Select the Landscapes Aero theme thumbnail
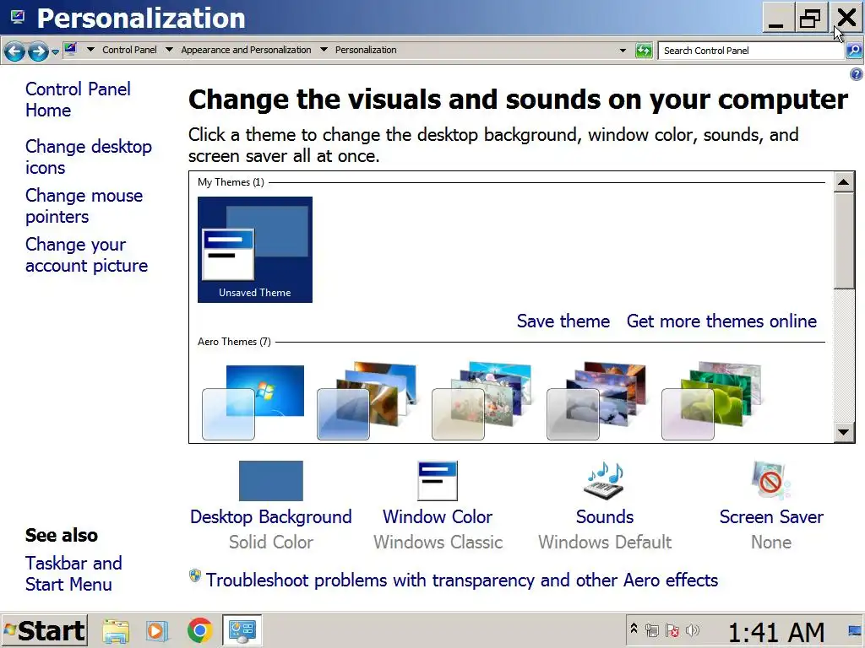 (597, 401)
